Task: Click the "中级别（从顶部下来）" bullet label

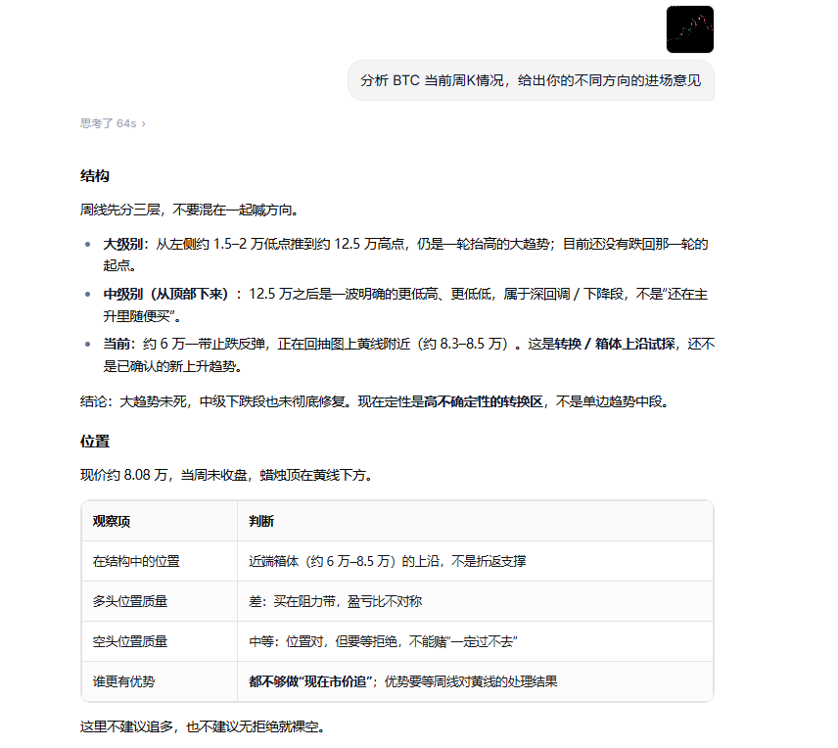Action: pyautogui.click(x=165, y=294)
